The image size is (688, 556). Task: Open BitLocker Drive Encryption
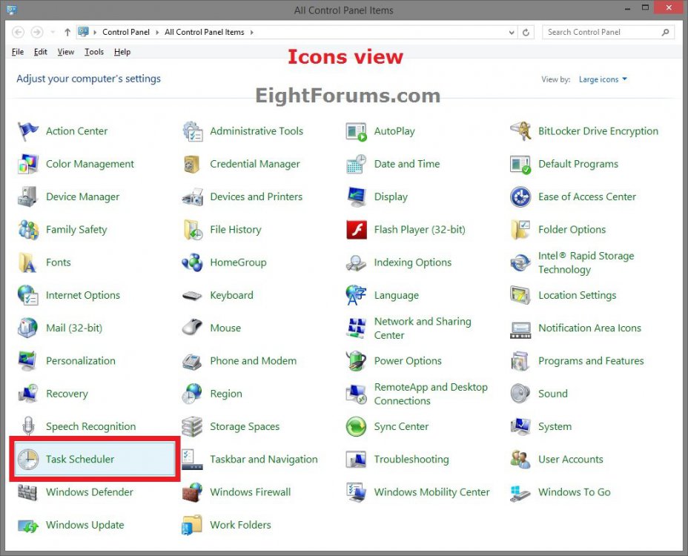(x=598, y=130)
